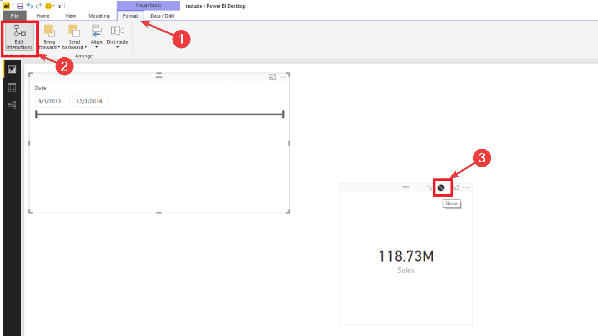Set Sales card interaction to None
This screenshot has width=598, height=336.
pyautogui.click(x=441, y=188)
